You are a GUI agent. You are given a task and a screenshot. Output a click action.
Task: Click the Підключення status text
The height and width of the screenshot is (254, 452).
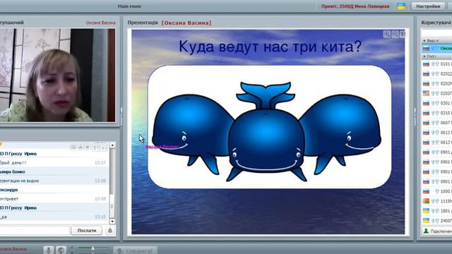click(x=441, y=231)
